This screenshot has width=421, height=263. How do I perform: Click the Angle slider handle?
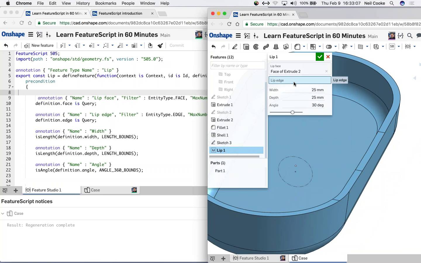(292, 112)
